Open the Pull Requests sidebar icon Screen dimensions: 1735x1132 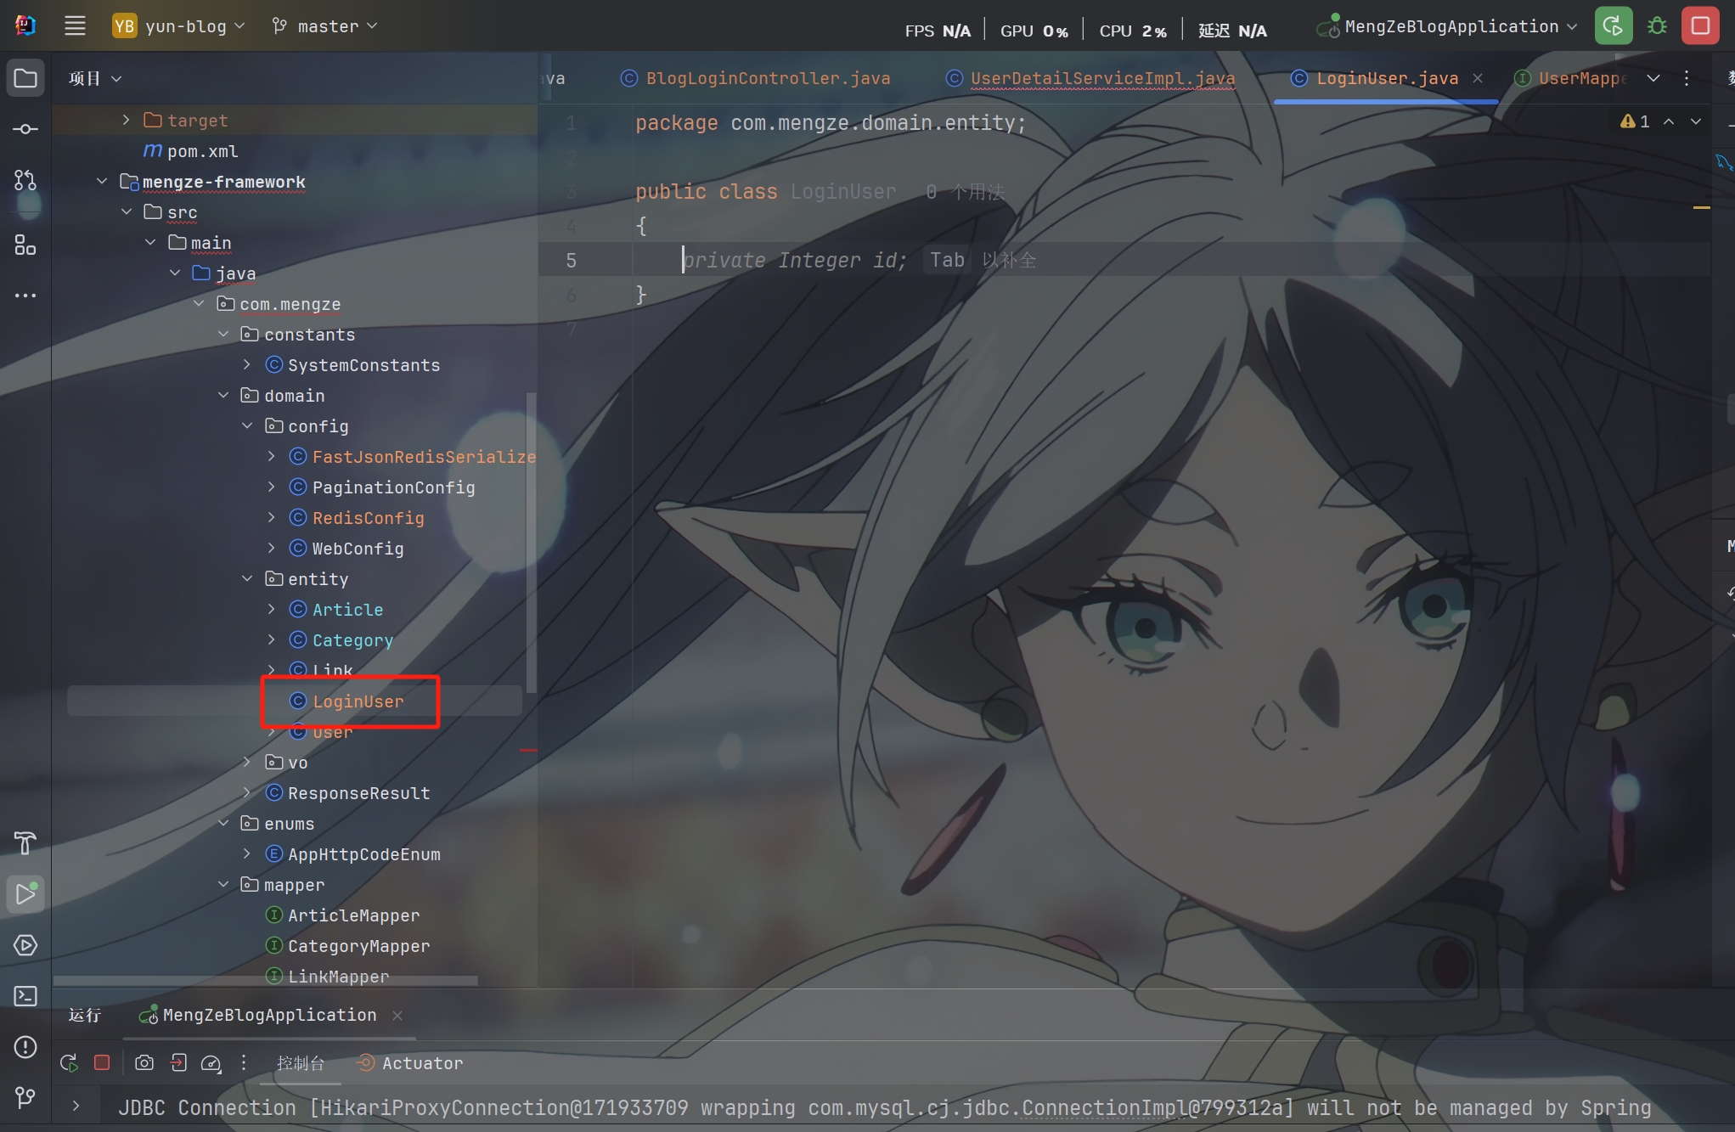(25, 180)
